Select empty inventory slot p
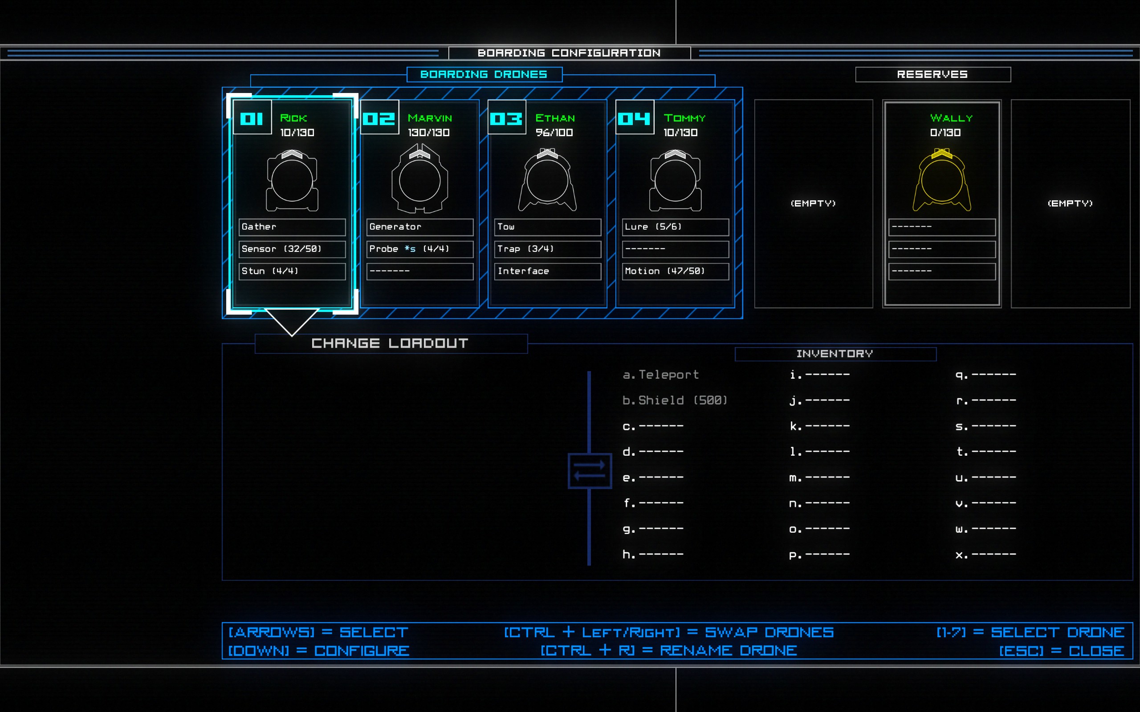 820,555
